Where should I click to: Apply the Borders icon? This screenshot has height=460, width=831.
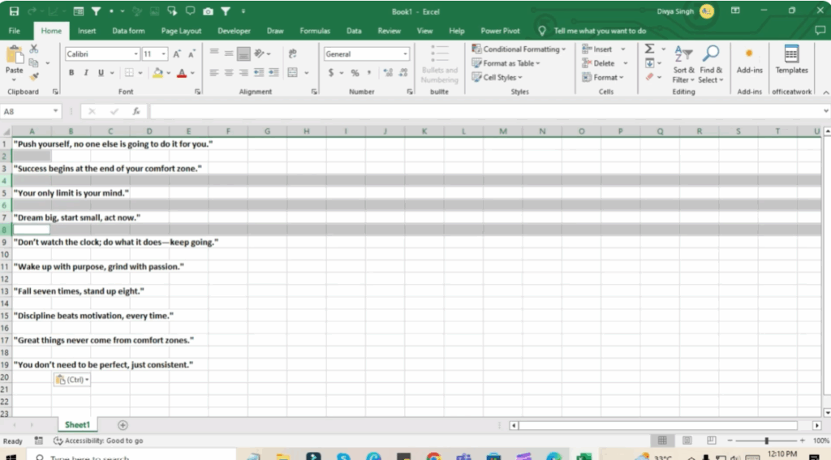(129, 72)
